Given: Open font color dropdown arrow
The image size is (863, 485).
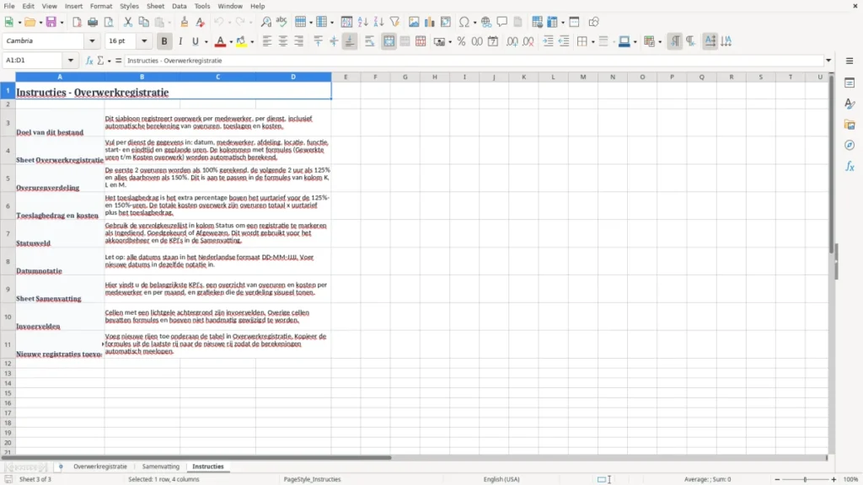Looking at the screenshot, I should point(231,42).
